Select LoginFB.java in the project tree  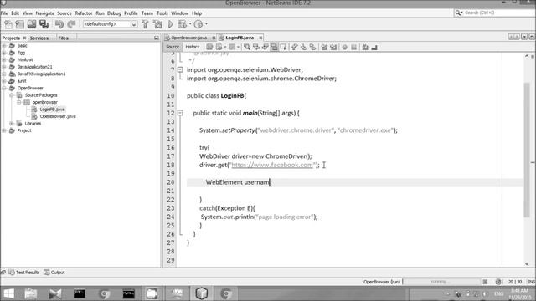pyautogui.click(x=52, y=110)
